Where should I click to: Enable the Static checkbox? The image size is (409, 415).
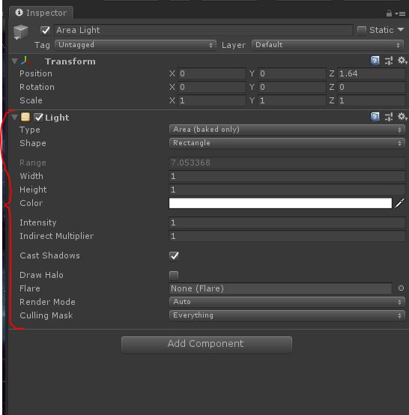(361, 30)
